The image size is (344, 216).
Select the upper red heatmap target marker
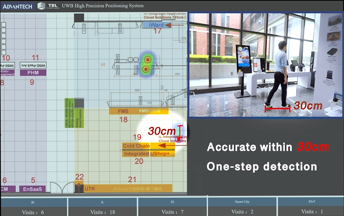(148, 59)
